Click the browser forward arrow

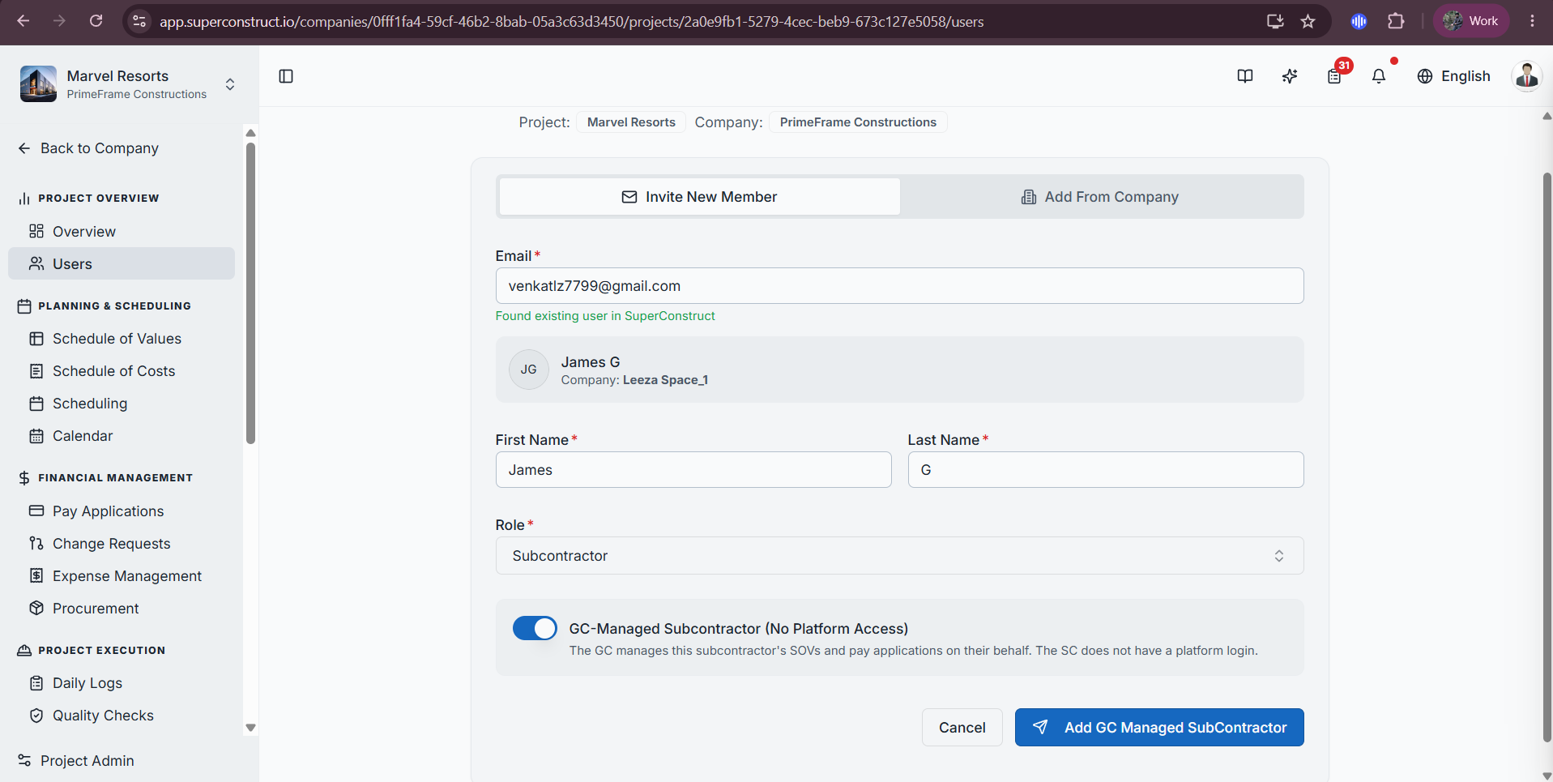[59, 21]
